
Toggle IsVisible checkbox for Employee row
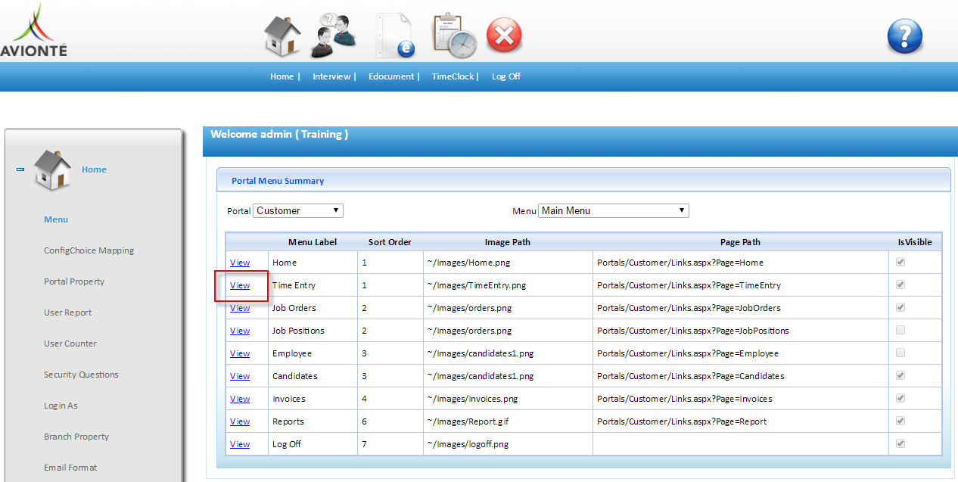(x=900, y=353)
